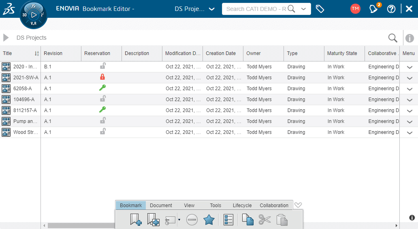Click the Maturity State column header

point(344,53)
